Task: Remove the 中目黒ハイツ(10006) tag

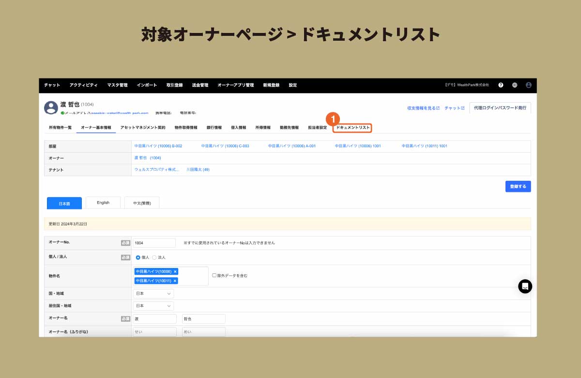Action: 175,271
